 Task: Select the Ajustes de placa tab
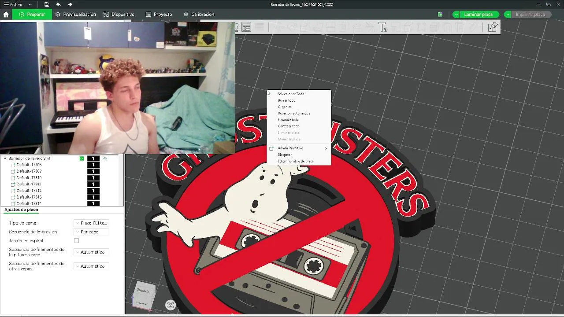[21, 210]
